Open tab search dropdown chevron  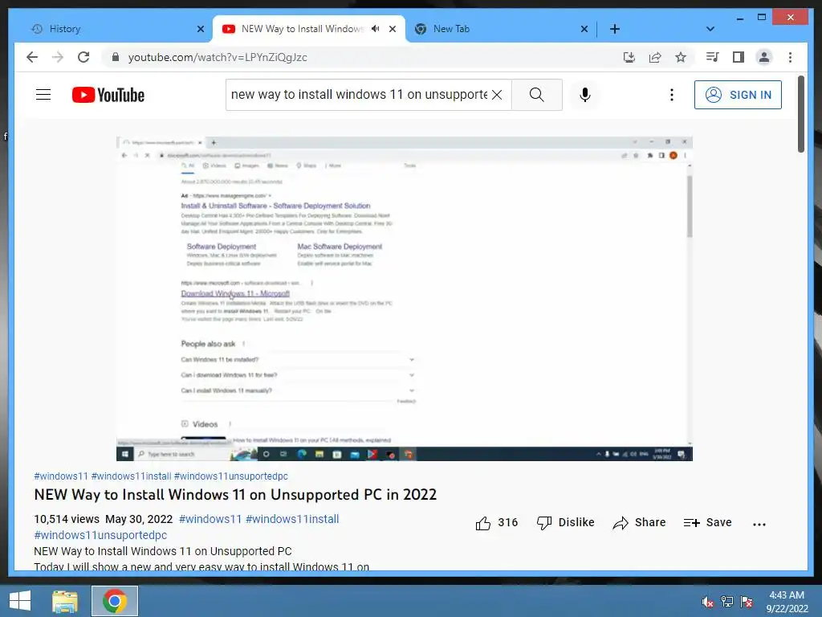point(710,29)
